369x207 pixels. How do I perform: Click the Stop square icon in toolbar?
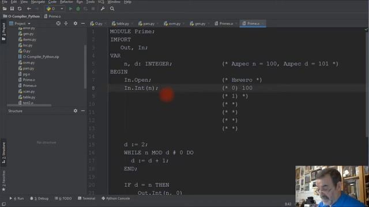click(93, 9)
